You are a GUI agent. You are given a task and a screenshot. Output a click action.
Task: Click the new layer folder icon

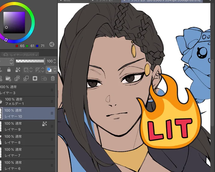[8, 78]
